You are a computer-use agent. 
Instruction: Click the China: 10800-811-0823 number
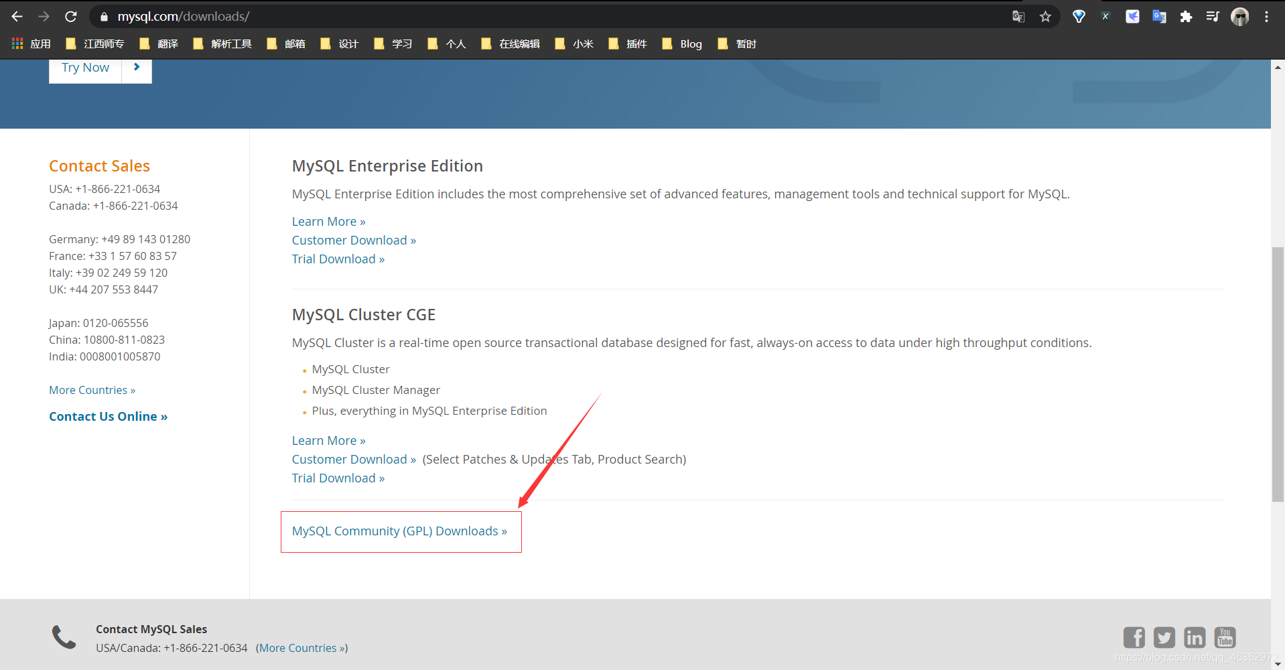pos(107,340)
